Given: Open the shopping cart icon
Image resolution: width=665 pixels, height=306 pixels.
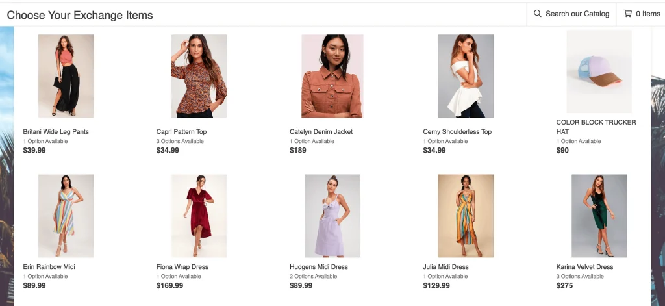Looking at the screenshot, I should click(x=627, y=14).
